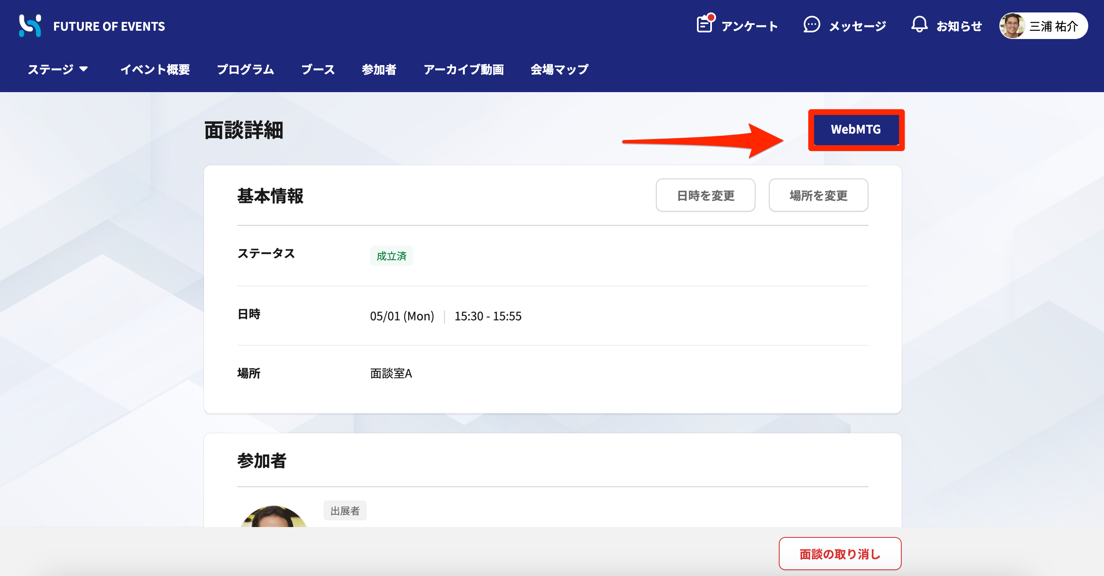Click the Future of Events logo icon

(30, 26)
